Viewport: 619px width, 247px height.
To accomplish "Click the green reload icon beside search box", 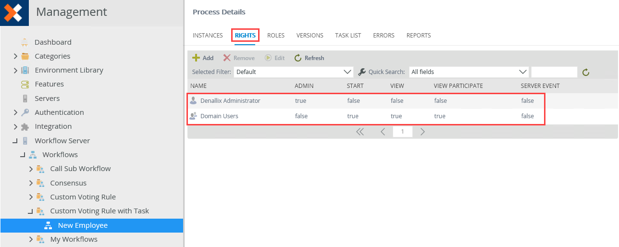I will (585, 72).
